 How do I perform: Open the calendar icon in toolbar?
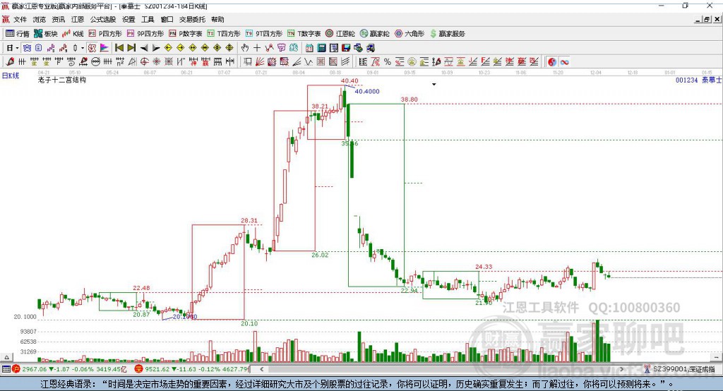point(309,48)
